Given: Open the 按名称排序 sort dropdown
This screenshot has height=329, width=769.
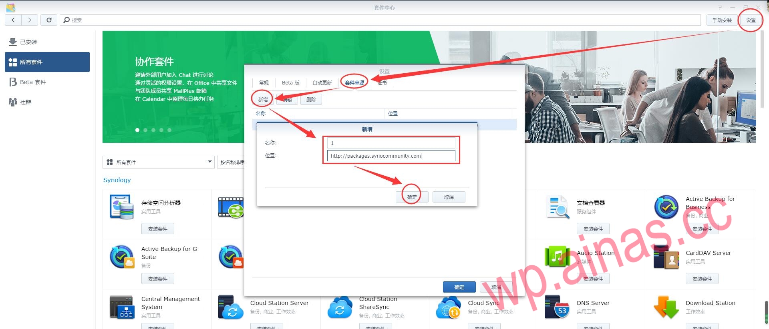Looking at the screenshot, I should (232, 162).
